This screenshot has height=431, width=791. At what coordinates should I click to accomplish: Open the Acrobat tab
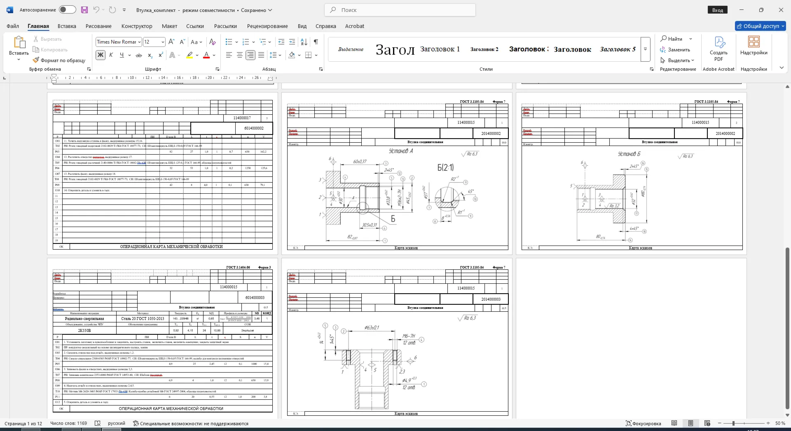pos(355,26)
